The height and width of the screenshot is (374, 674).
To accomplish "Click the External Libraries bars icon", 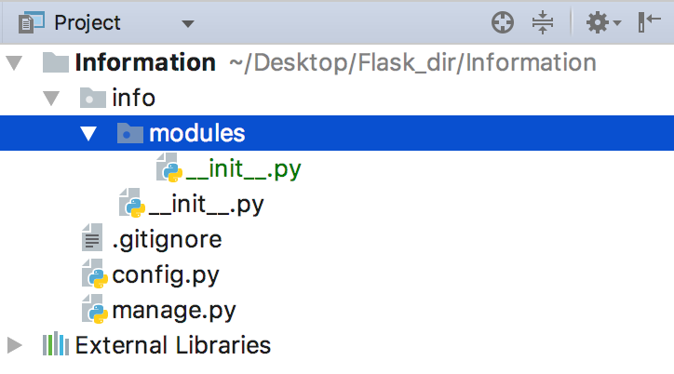I will [x=56, y=344].
